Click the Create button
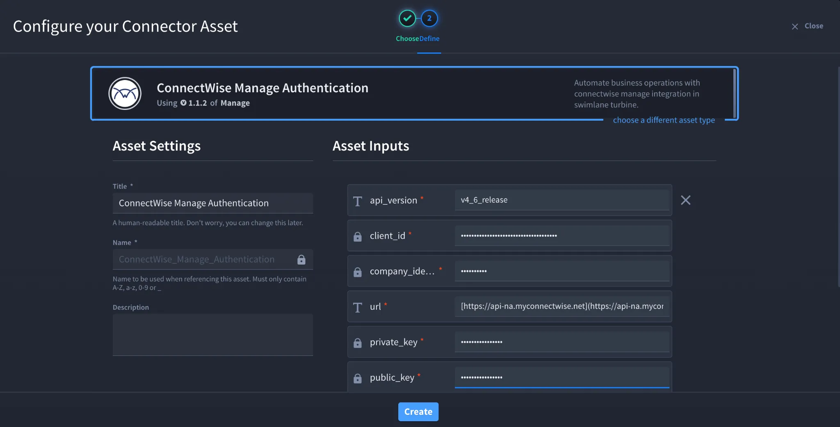The image size is (840, 427). point(418,412)
